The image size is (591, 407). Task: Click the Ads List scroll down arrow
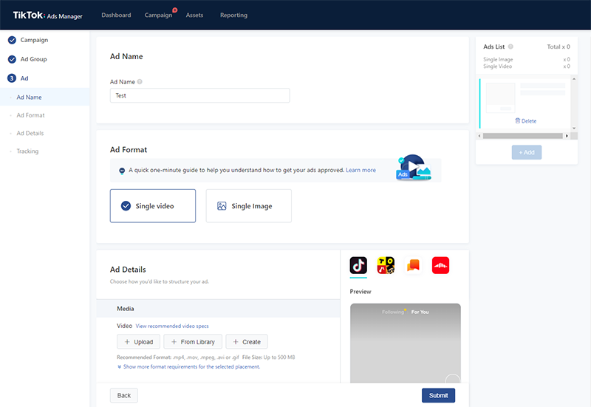click(574, 128)
